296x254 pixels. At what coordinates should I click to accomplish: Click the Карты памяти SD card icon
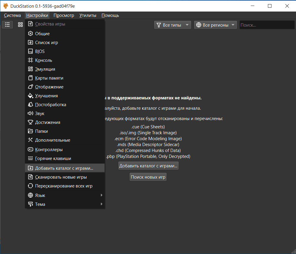(x=30, y=78)
